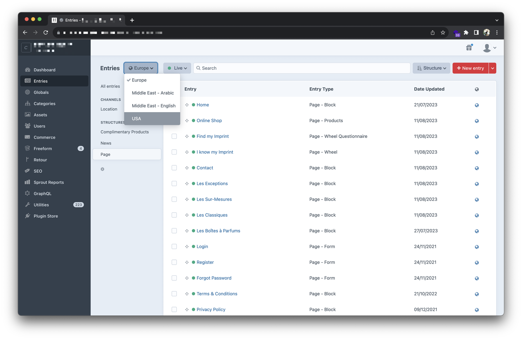The width and height of the screenshot is (522, 339).
Task: Open the Assets panel icon
Action: pyautogui.click(x=27, y=115)
